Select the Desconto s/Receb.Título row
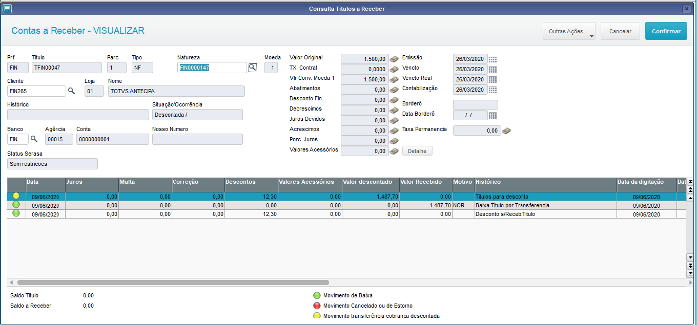The image size is (697, 325). [x=346, y=214]
